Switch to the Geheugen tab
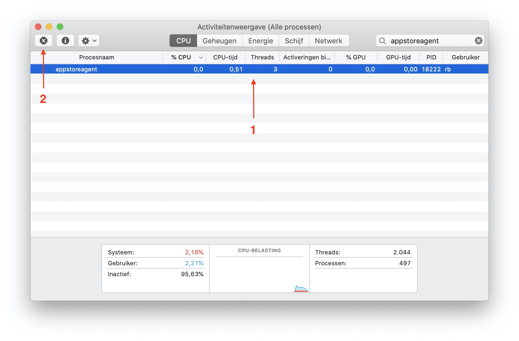The image size is (519, 341). coord(219,41)
